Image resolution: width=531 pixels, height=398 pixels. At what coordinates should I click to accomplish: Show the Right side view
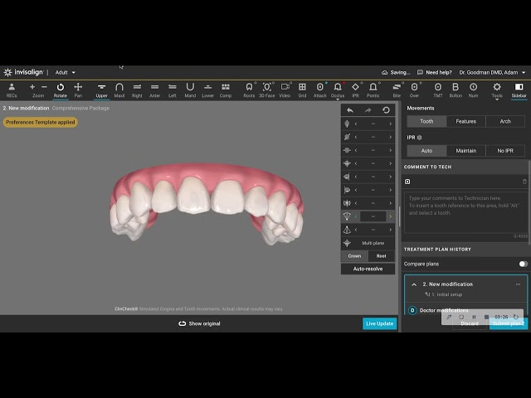click(137, 90)
